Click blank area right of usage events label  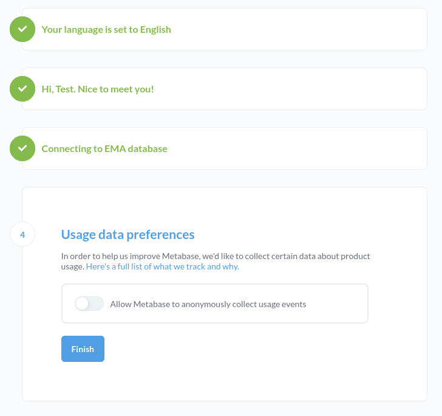pyautogui.click(x=337, y=303)
